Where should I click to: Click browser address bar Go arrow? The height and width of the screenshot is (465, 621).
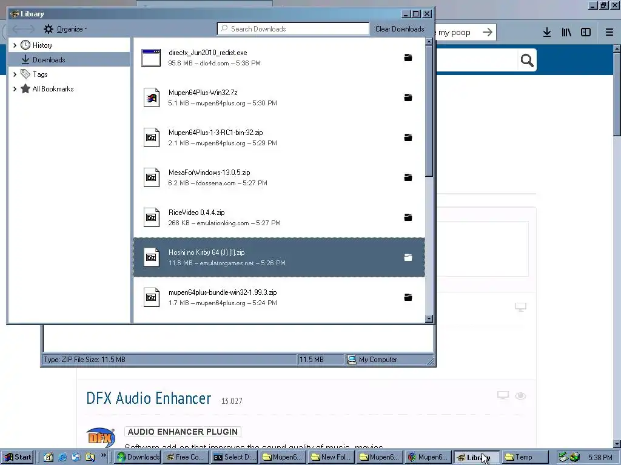(488, 32)
